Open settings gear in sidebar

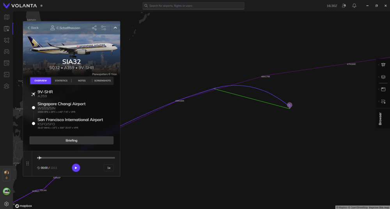click(x=6, y=204)
